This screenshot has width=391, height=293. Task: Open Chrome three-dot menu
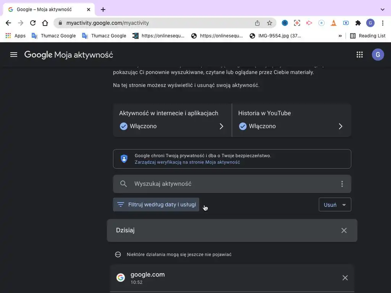[x=383, y=23]
